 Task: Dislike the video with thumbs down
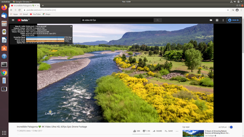coord(144,131)
